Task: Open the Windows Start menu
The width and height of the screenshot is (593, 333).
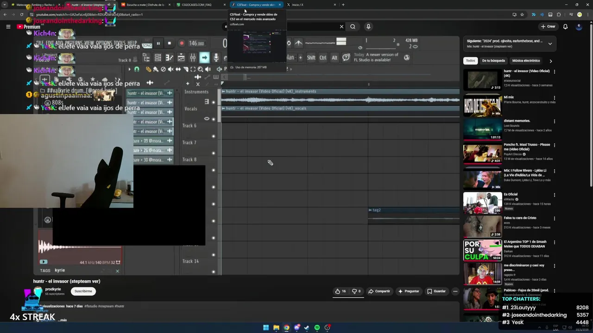Action: [266, 327]
